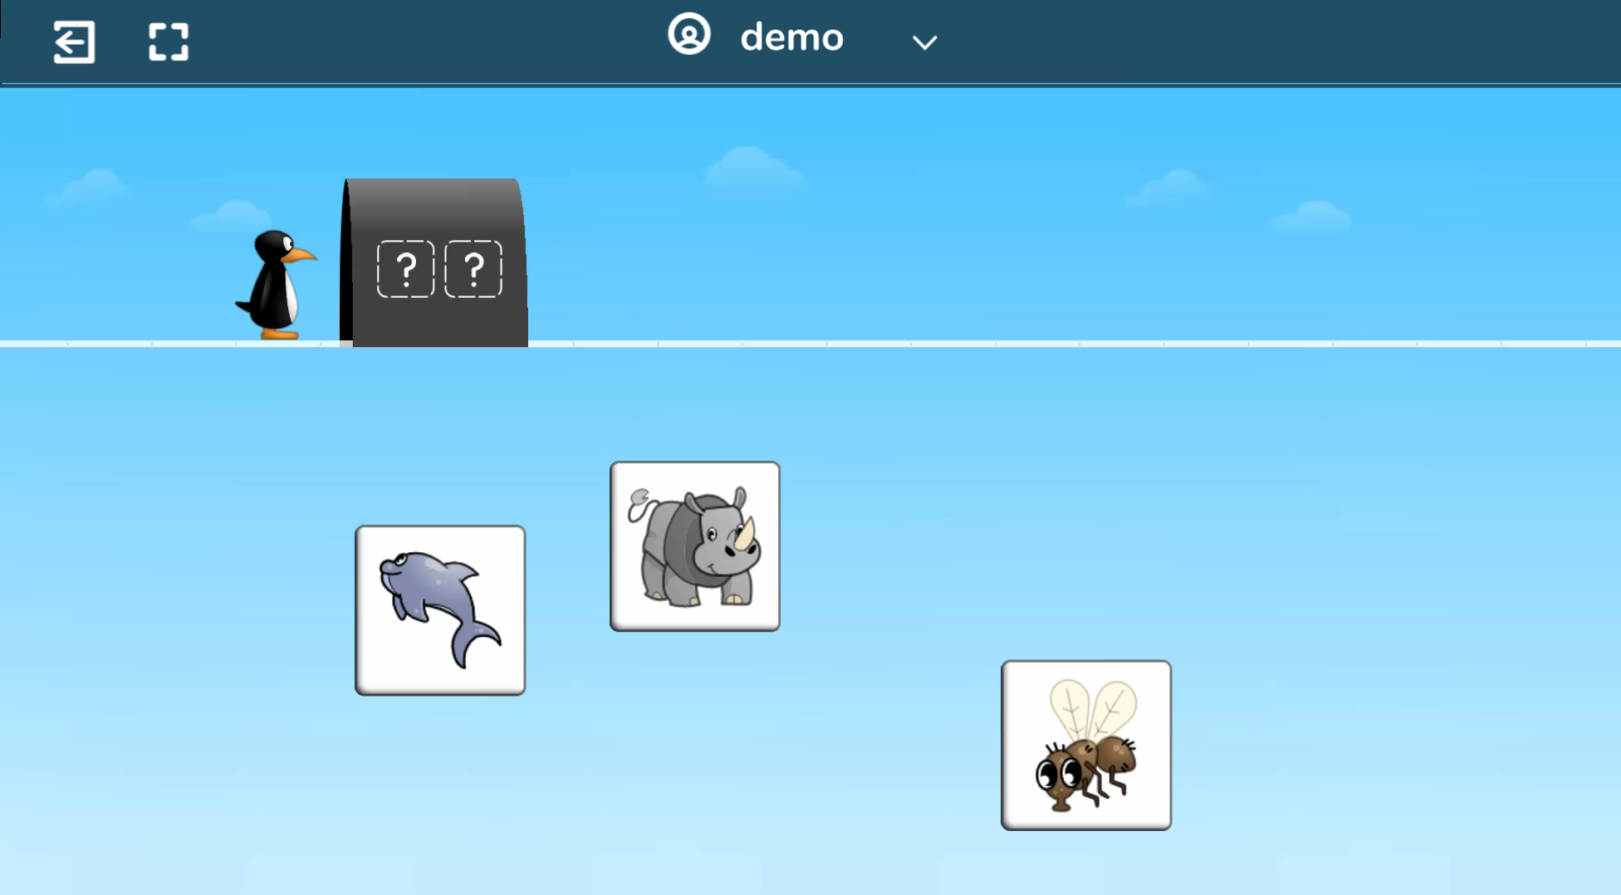Expand the demo user dropdown chevron
The height and width of the screenshot is (895, 1621).
(x=924, y=42)
